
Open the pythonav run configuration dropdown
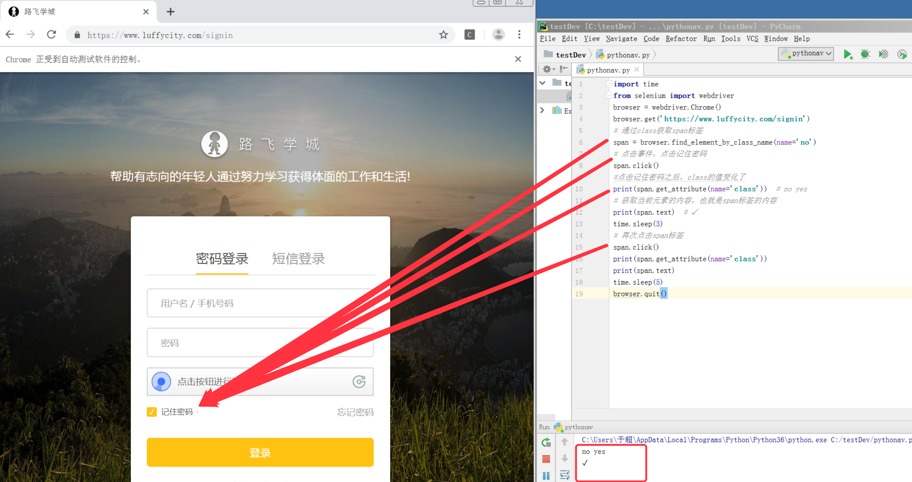pos(806,53)
